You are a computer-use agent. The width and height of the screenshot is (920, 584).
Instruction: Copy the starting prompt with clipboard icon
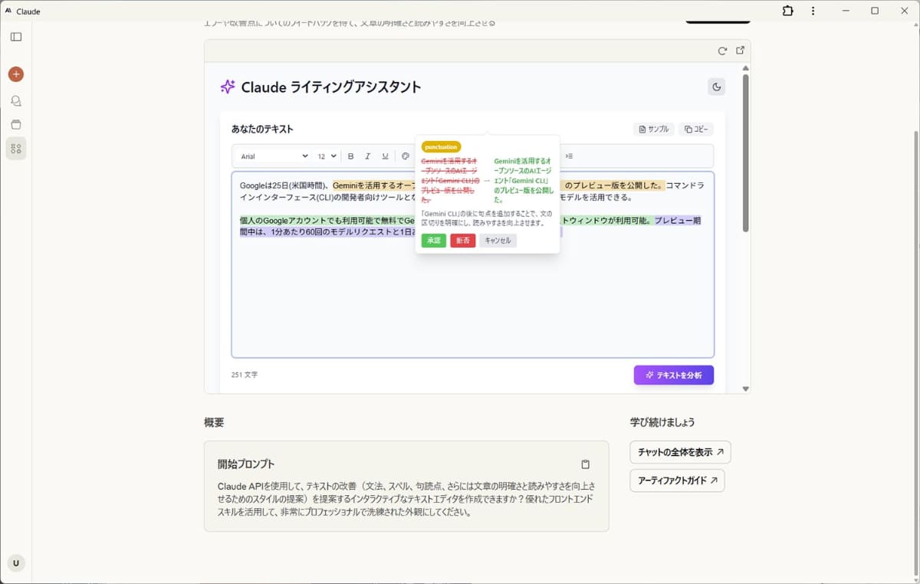pyautogui.click(x=586, y=464)
